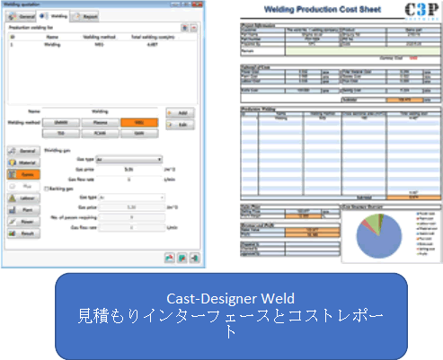
Task: Choose the FCAW welding method
Action: [x=100, y=133]
